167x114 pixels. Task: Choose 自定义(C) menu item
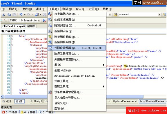77,103
